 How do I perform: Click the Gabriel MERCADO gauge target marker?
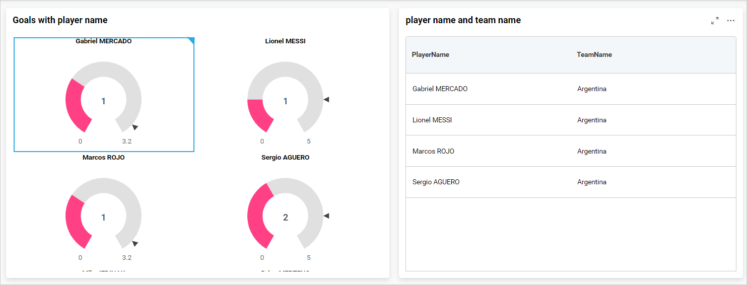coord(135,127)
